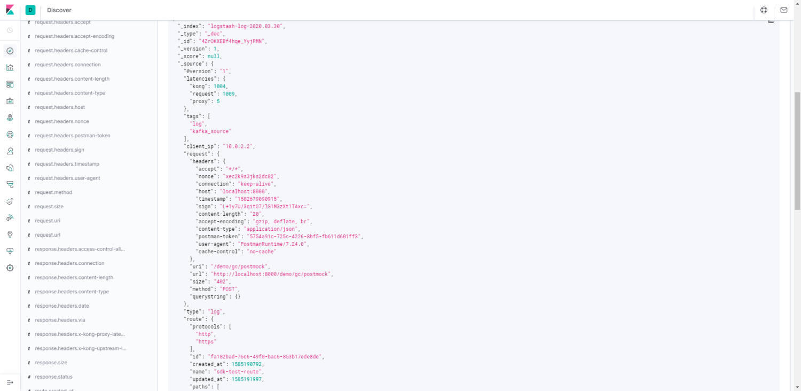Expand the side navigation menu
The width and height of the screenshot is (801, 391).
10,382
